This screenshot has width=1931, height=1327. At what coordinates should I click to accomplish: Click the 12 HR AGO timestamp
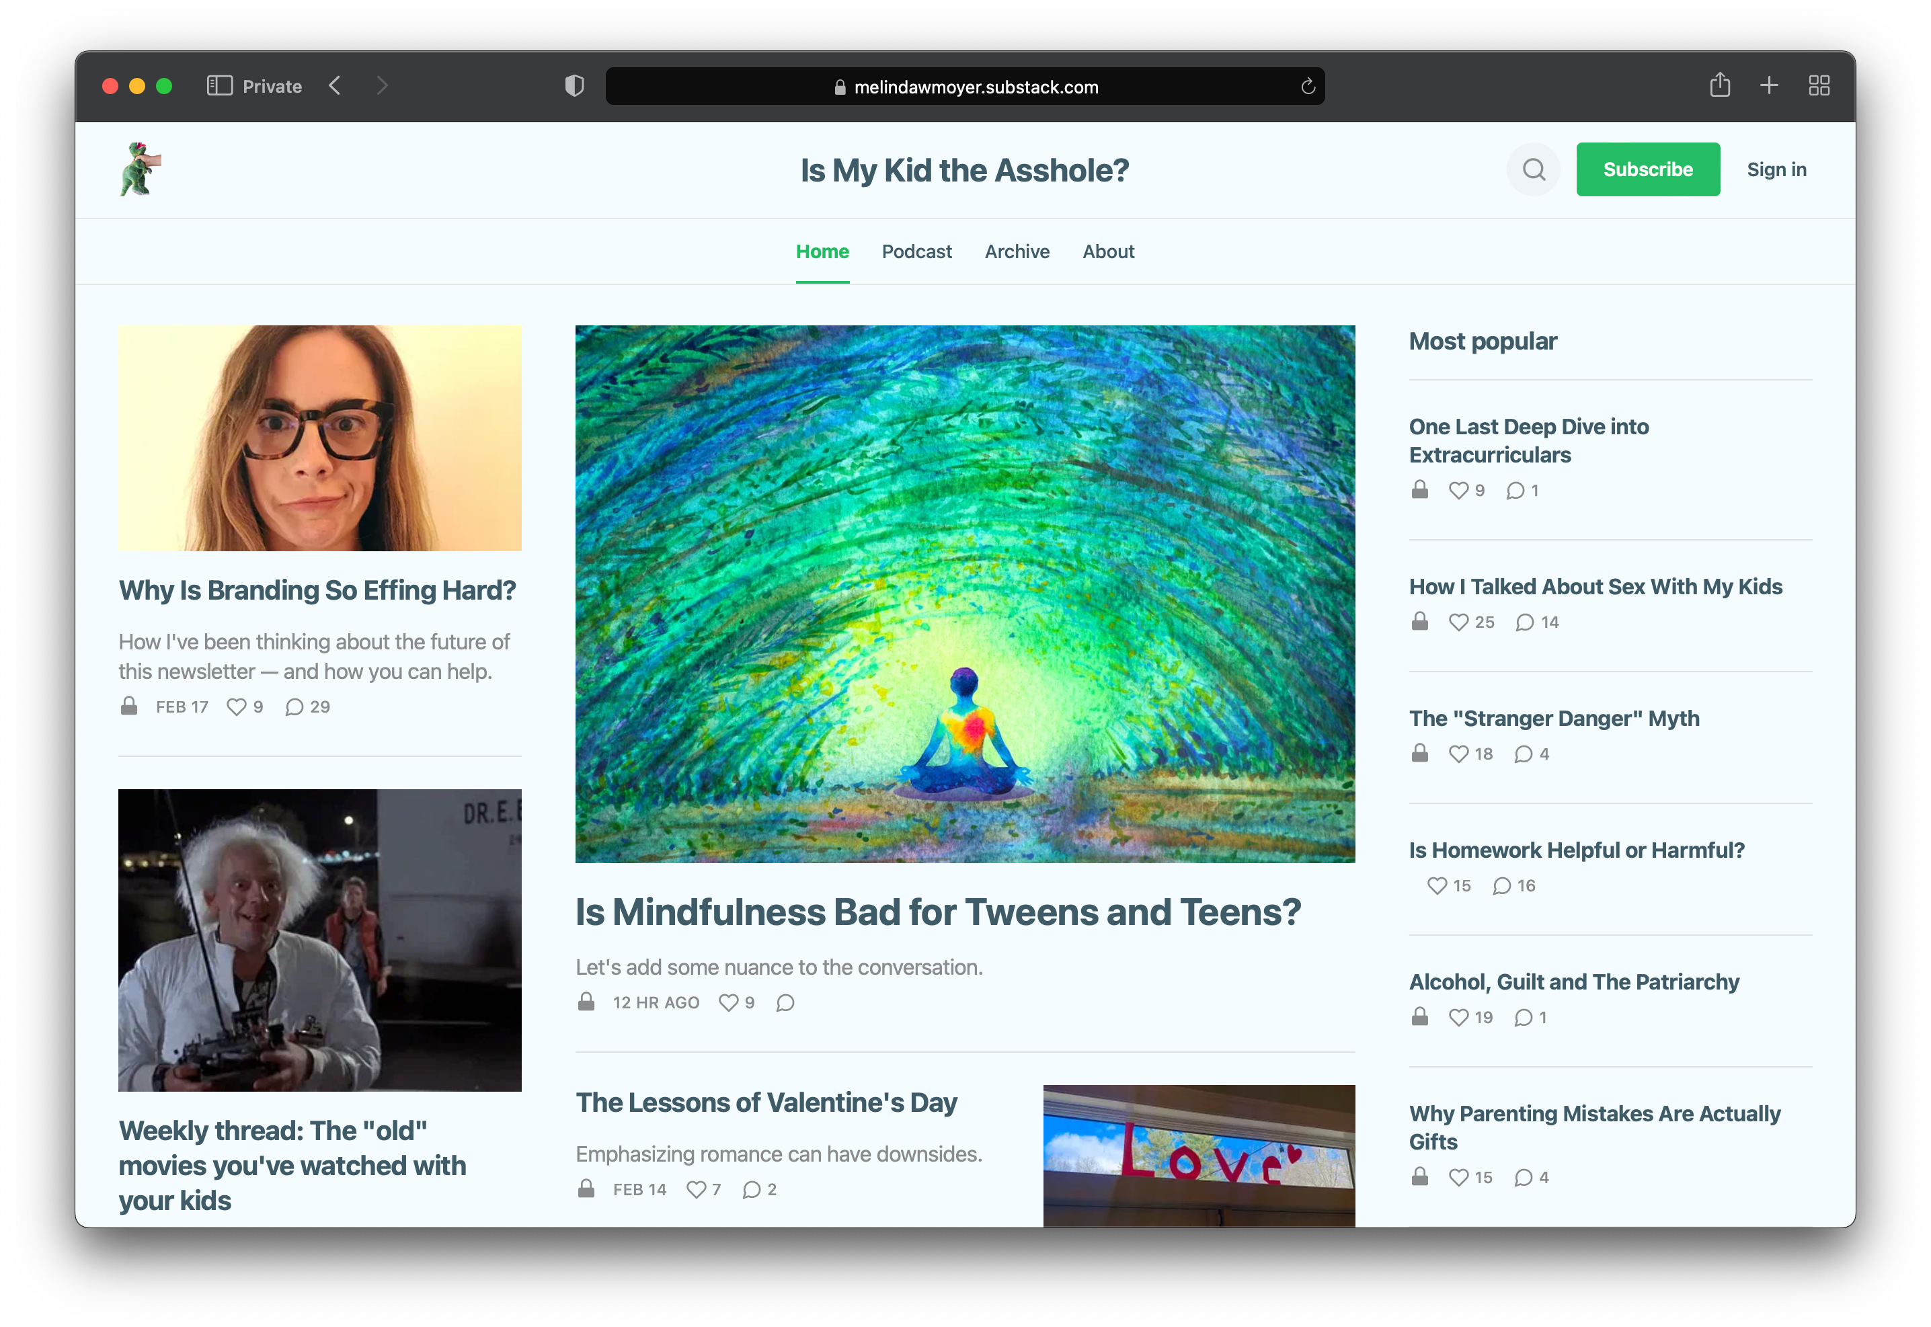click(x=656, y=1003)
